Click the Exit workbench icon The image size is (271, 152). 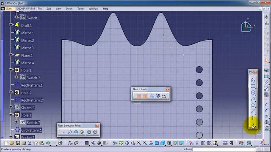point(266,23)
